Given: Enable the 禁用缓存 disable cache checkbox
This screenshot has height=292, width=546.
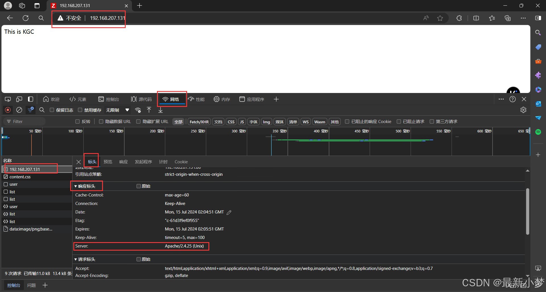Looking at the screenshot, I should (80, 110).
